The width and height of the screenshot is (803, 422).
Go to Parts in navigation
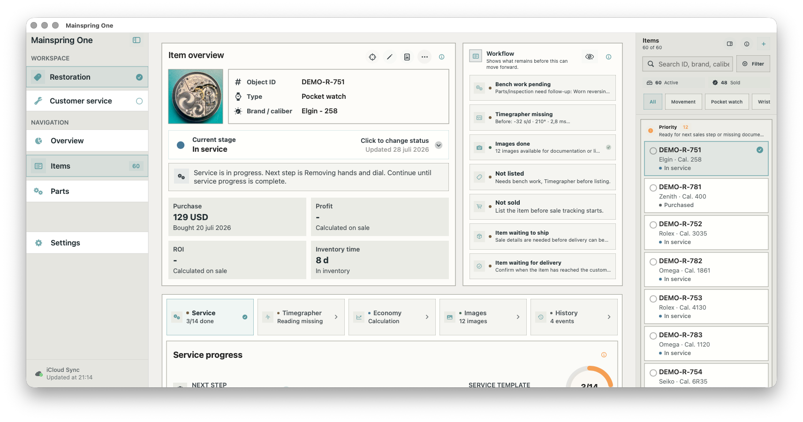pos(87,192)
